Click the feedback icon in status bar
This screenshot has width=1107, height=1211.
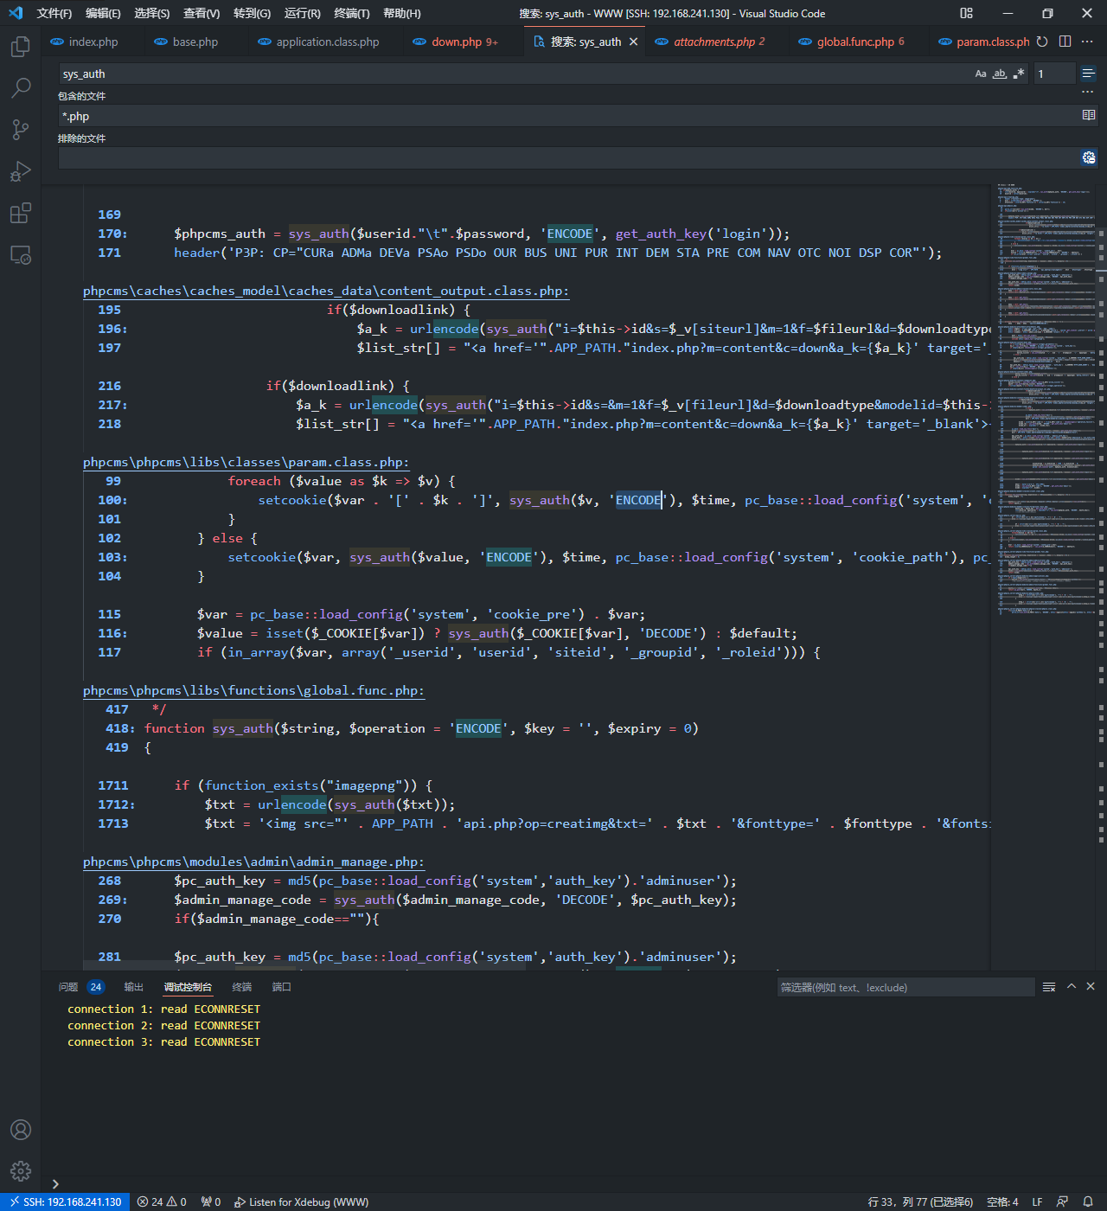[x=1062, y=1201]
